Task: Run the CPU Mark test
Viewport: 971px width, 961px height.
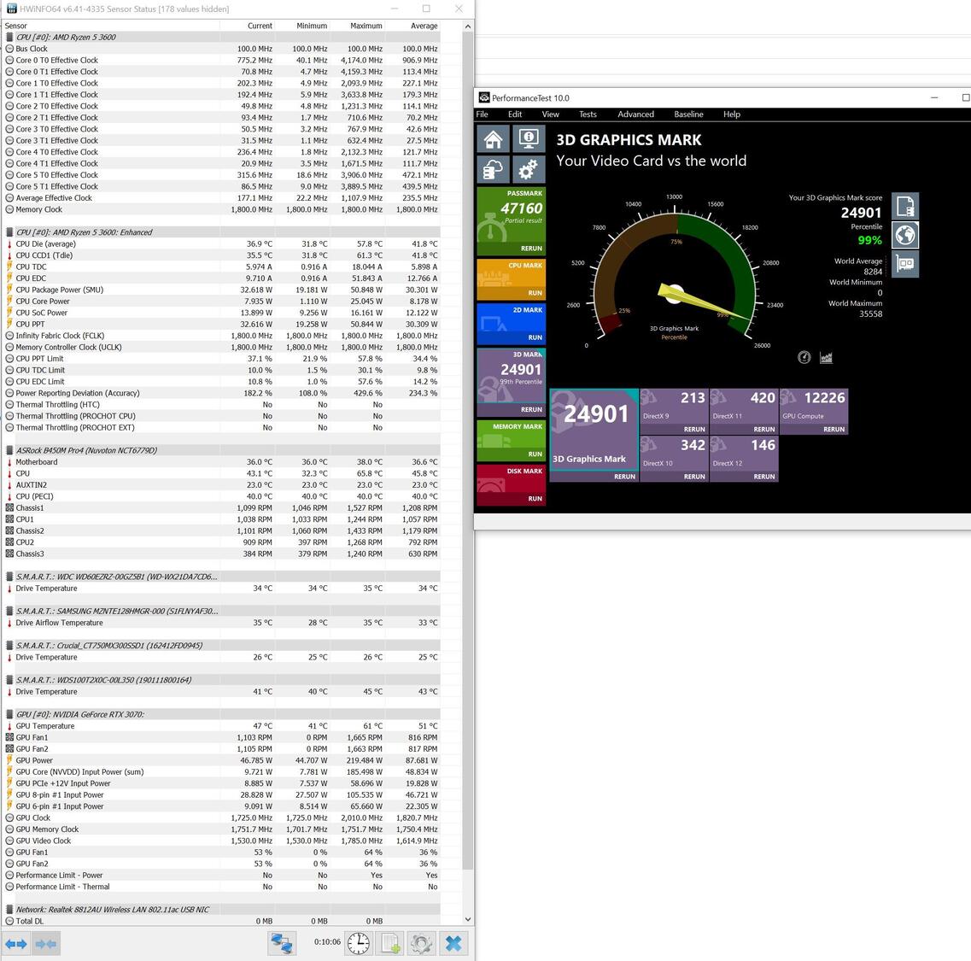Action: point(535,293)
